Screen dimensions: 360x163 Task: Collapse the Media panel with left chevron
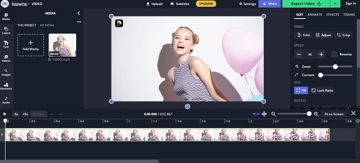click(x=78, y=13)
